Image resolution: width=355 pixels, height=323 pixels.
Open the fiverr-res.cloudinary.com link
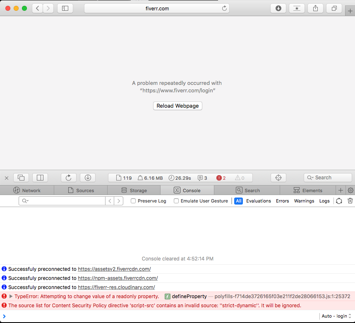pyautogui.click(x=116, y=287)
